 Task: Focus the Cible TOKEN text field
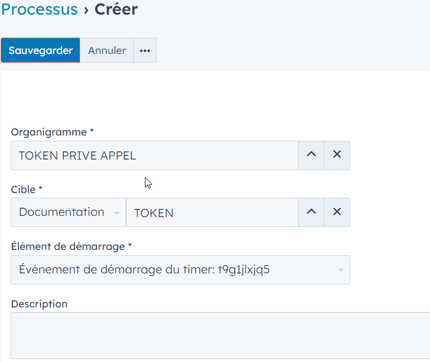(212, 212)
